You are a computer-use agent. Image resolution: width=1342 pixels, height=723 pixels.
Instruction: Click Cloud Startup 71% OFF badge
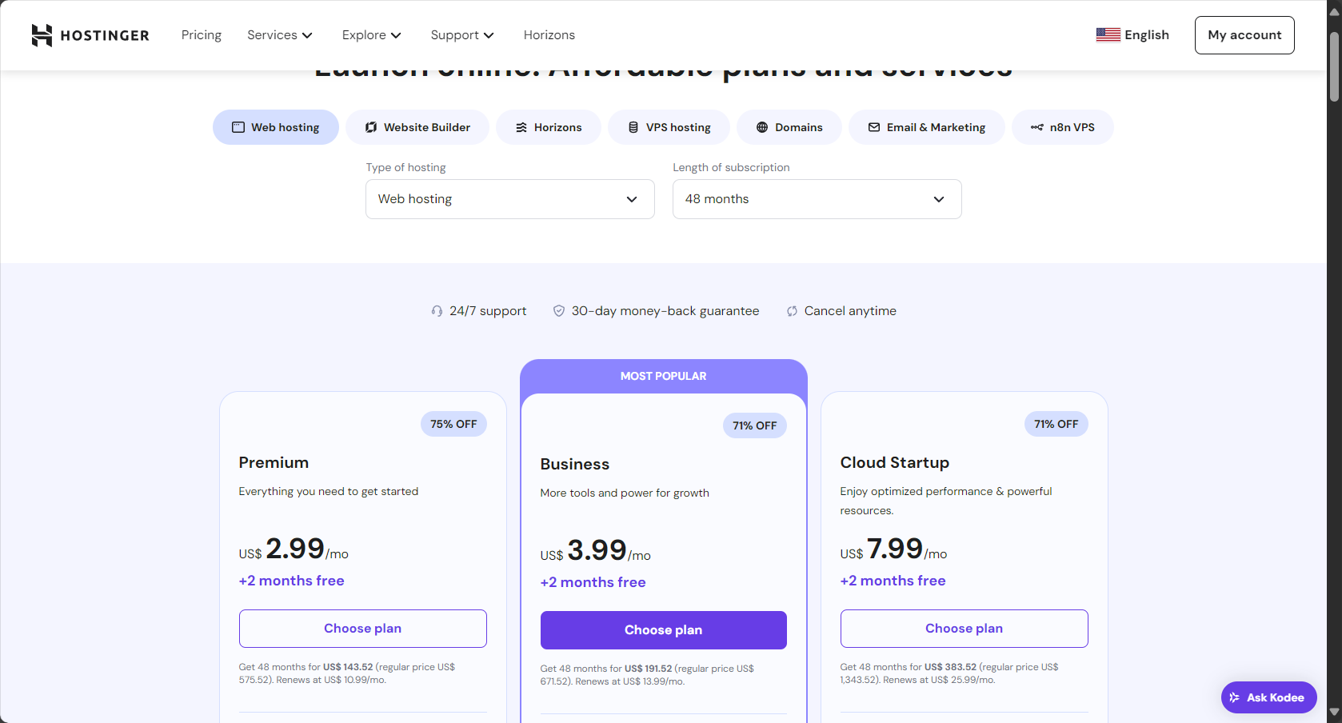pos(1056,424)
